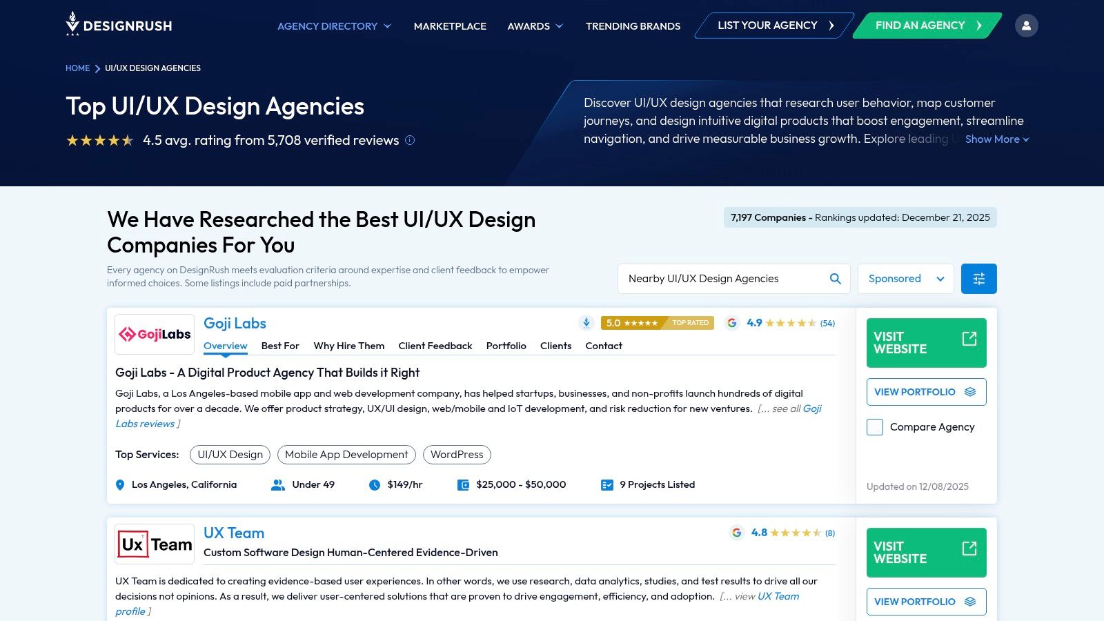Click the UI/UX DESIGN AGENCIES breadcrumb
Image resolution: width=1104 pixels, height=621 pixels.
click(x=152, y=68)
